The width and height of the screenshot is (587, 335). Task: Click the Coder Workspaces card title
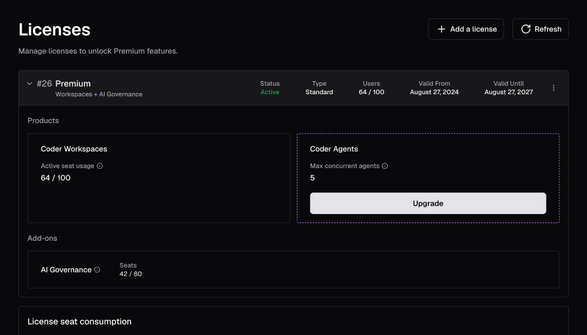(x=74, y=149)
